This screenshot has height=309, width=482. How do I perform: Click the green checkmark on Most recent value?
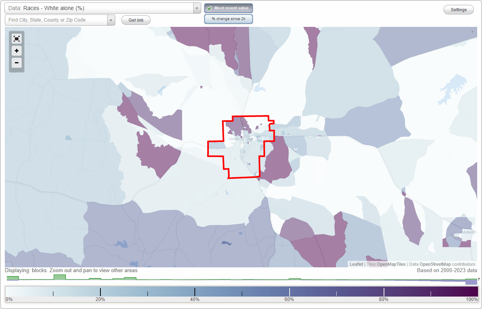pyautogui.click(x=209, y=8)
